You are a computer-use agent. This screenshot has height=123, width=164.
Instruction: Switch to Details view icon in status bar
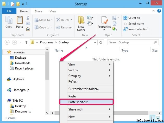pos(153,118)
